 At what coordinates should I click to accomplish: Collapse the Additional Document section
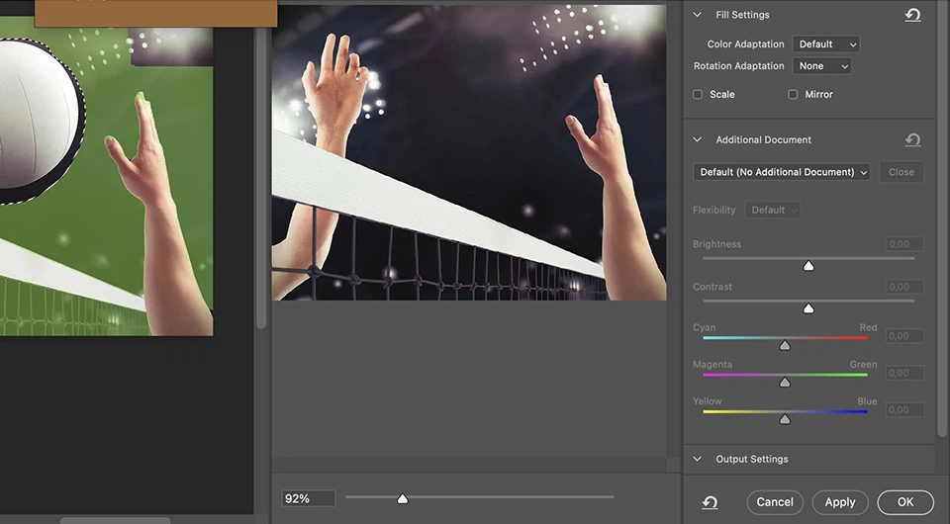coord(698,139)
